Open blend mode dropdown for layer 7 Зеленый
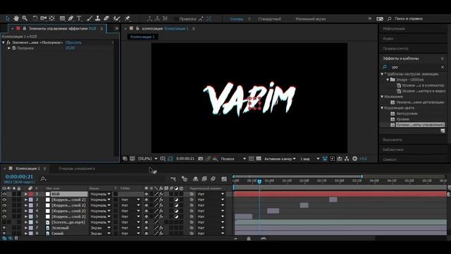 [x=100, y=228]
